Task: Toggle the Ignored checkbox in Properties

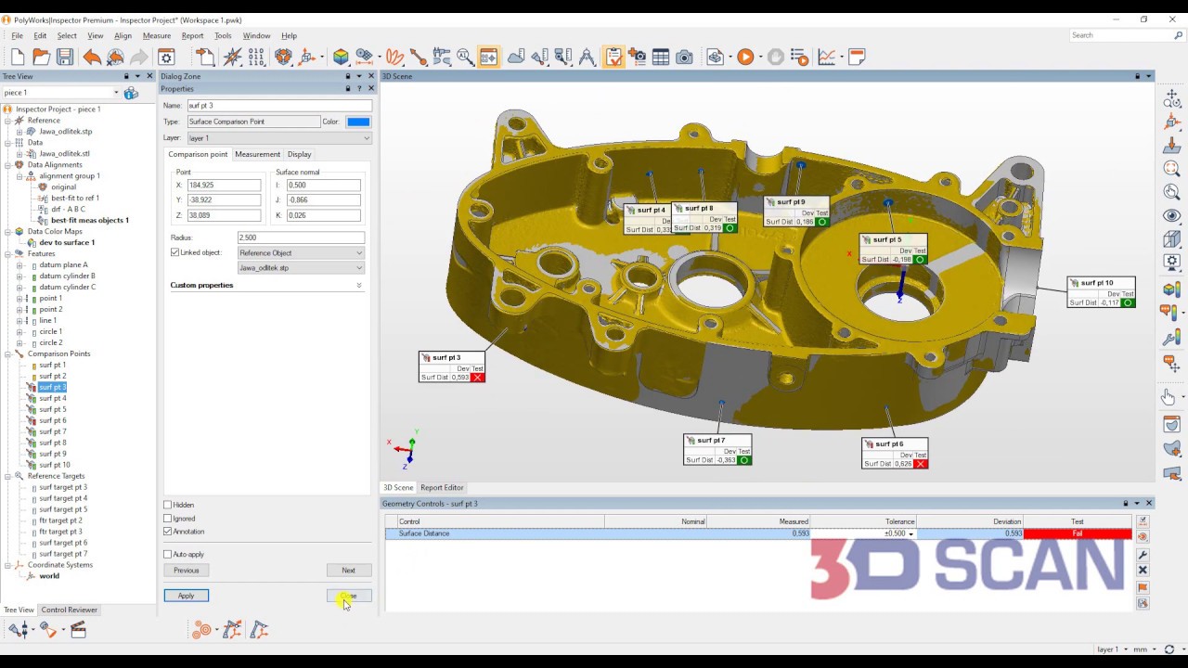Action: pos(168,519)
